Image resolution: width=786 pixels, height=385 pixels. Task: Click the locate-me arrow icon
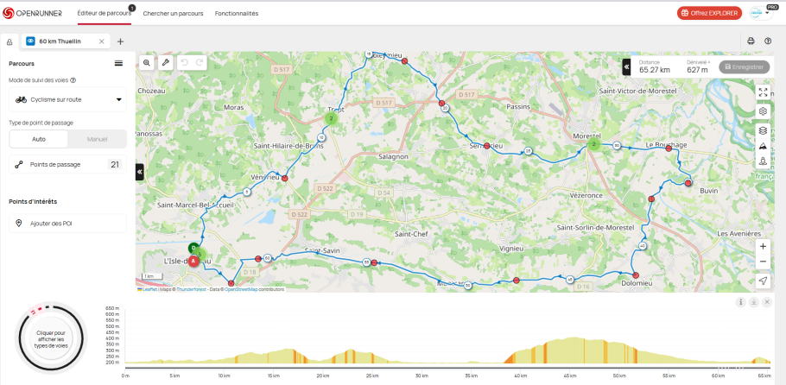(763, 281)
